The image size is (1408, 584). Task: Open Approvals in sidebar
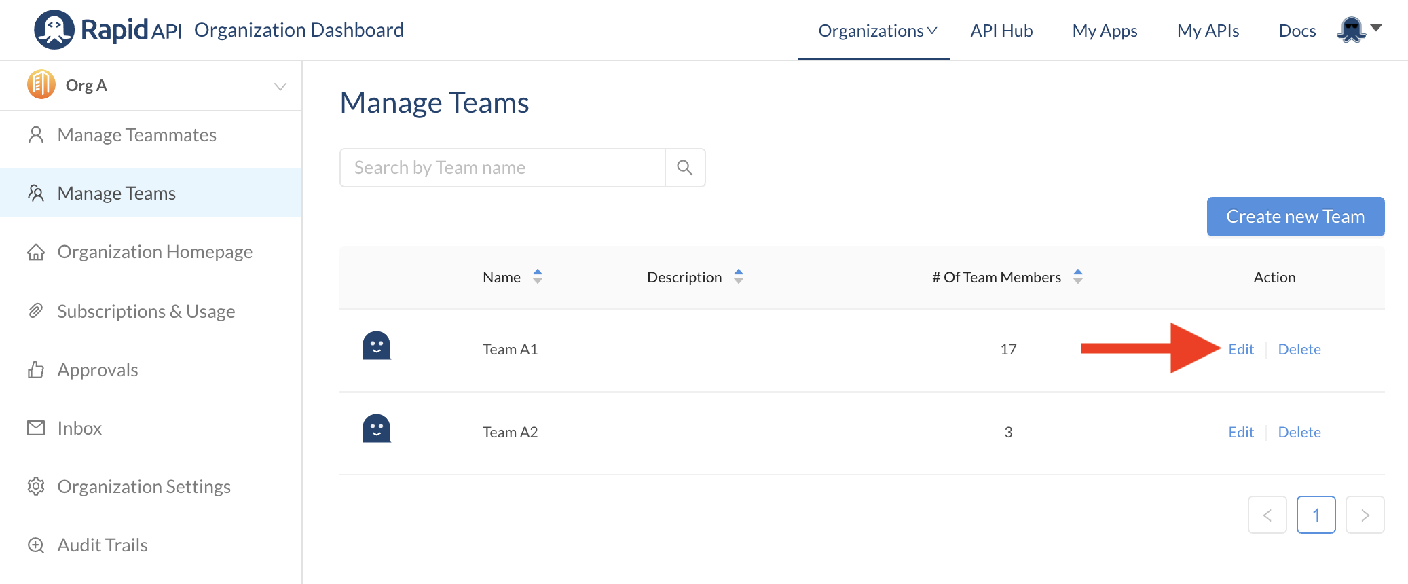151,369
